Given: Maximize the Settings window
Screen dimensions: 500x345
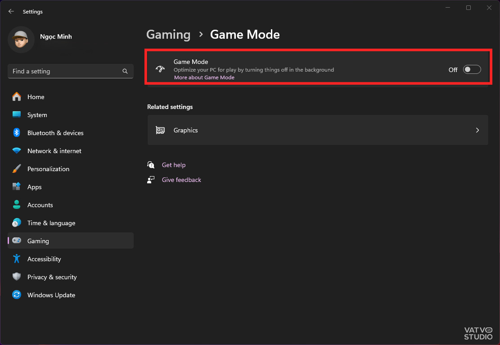Looking at the screenshot, I should 468,8.
